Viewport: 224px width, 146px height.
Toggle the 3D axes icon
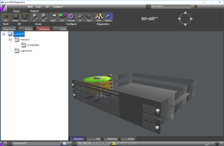click(80, 17)
